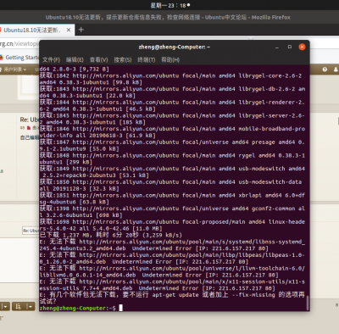Click the help question-mark icon on forum bar
The image size is (339, 334).
click(x=325, y=70)
